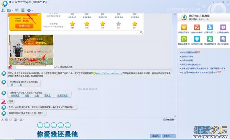The width and height of the screenshot is (230, 140).
Task: Answer 是 to the problem-solved question
Action: click(x=12, y=85)
